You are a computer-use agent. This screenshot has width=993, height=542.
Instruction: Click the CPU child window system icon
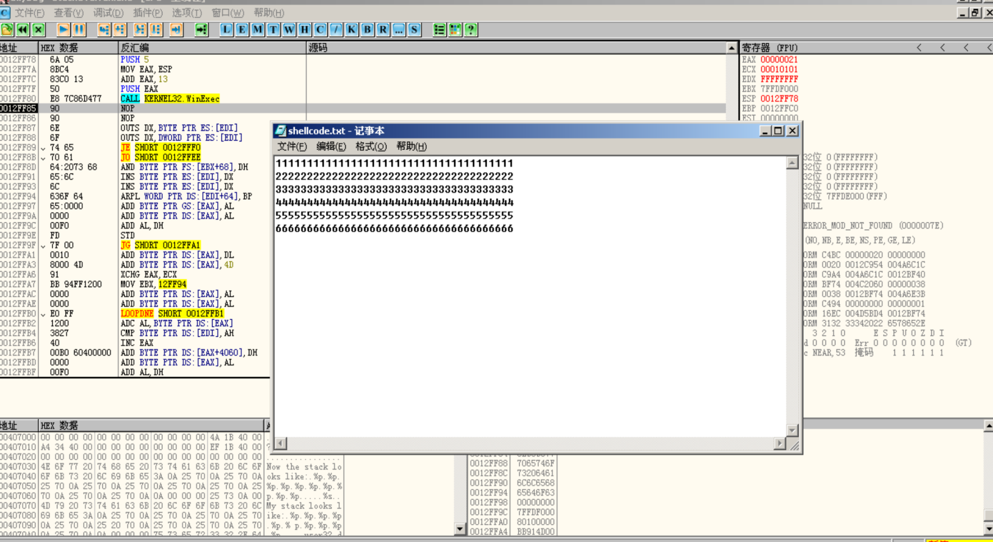5,12
